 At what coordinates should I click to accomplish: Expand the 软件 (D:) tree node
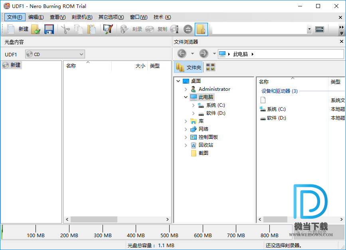tap(193, 113)
